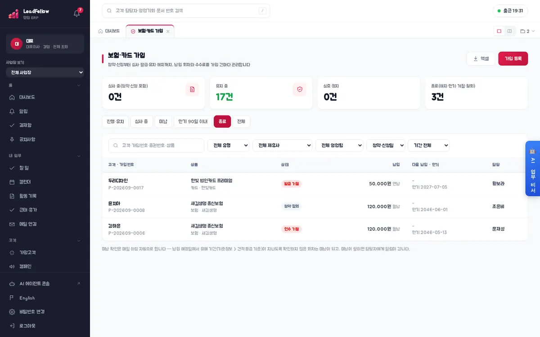Click the red 대 avatar in the profile card
The image size is (540, 337).
tap(17, 44)
